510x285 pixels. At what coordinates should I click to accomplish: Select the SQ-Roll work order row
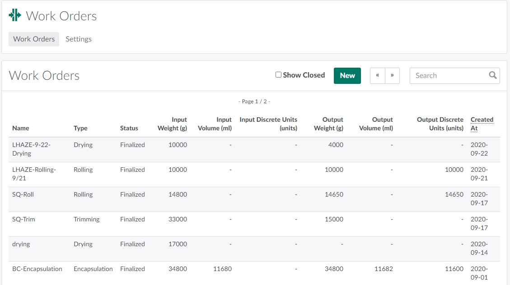pyautogui.click(x=23, y=195)
